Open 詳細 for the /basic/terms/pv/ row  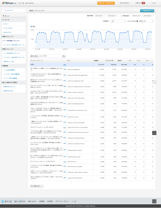click(x=64, y=162)
